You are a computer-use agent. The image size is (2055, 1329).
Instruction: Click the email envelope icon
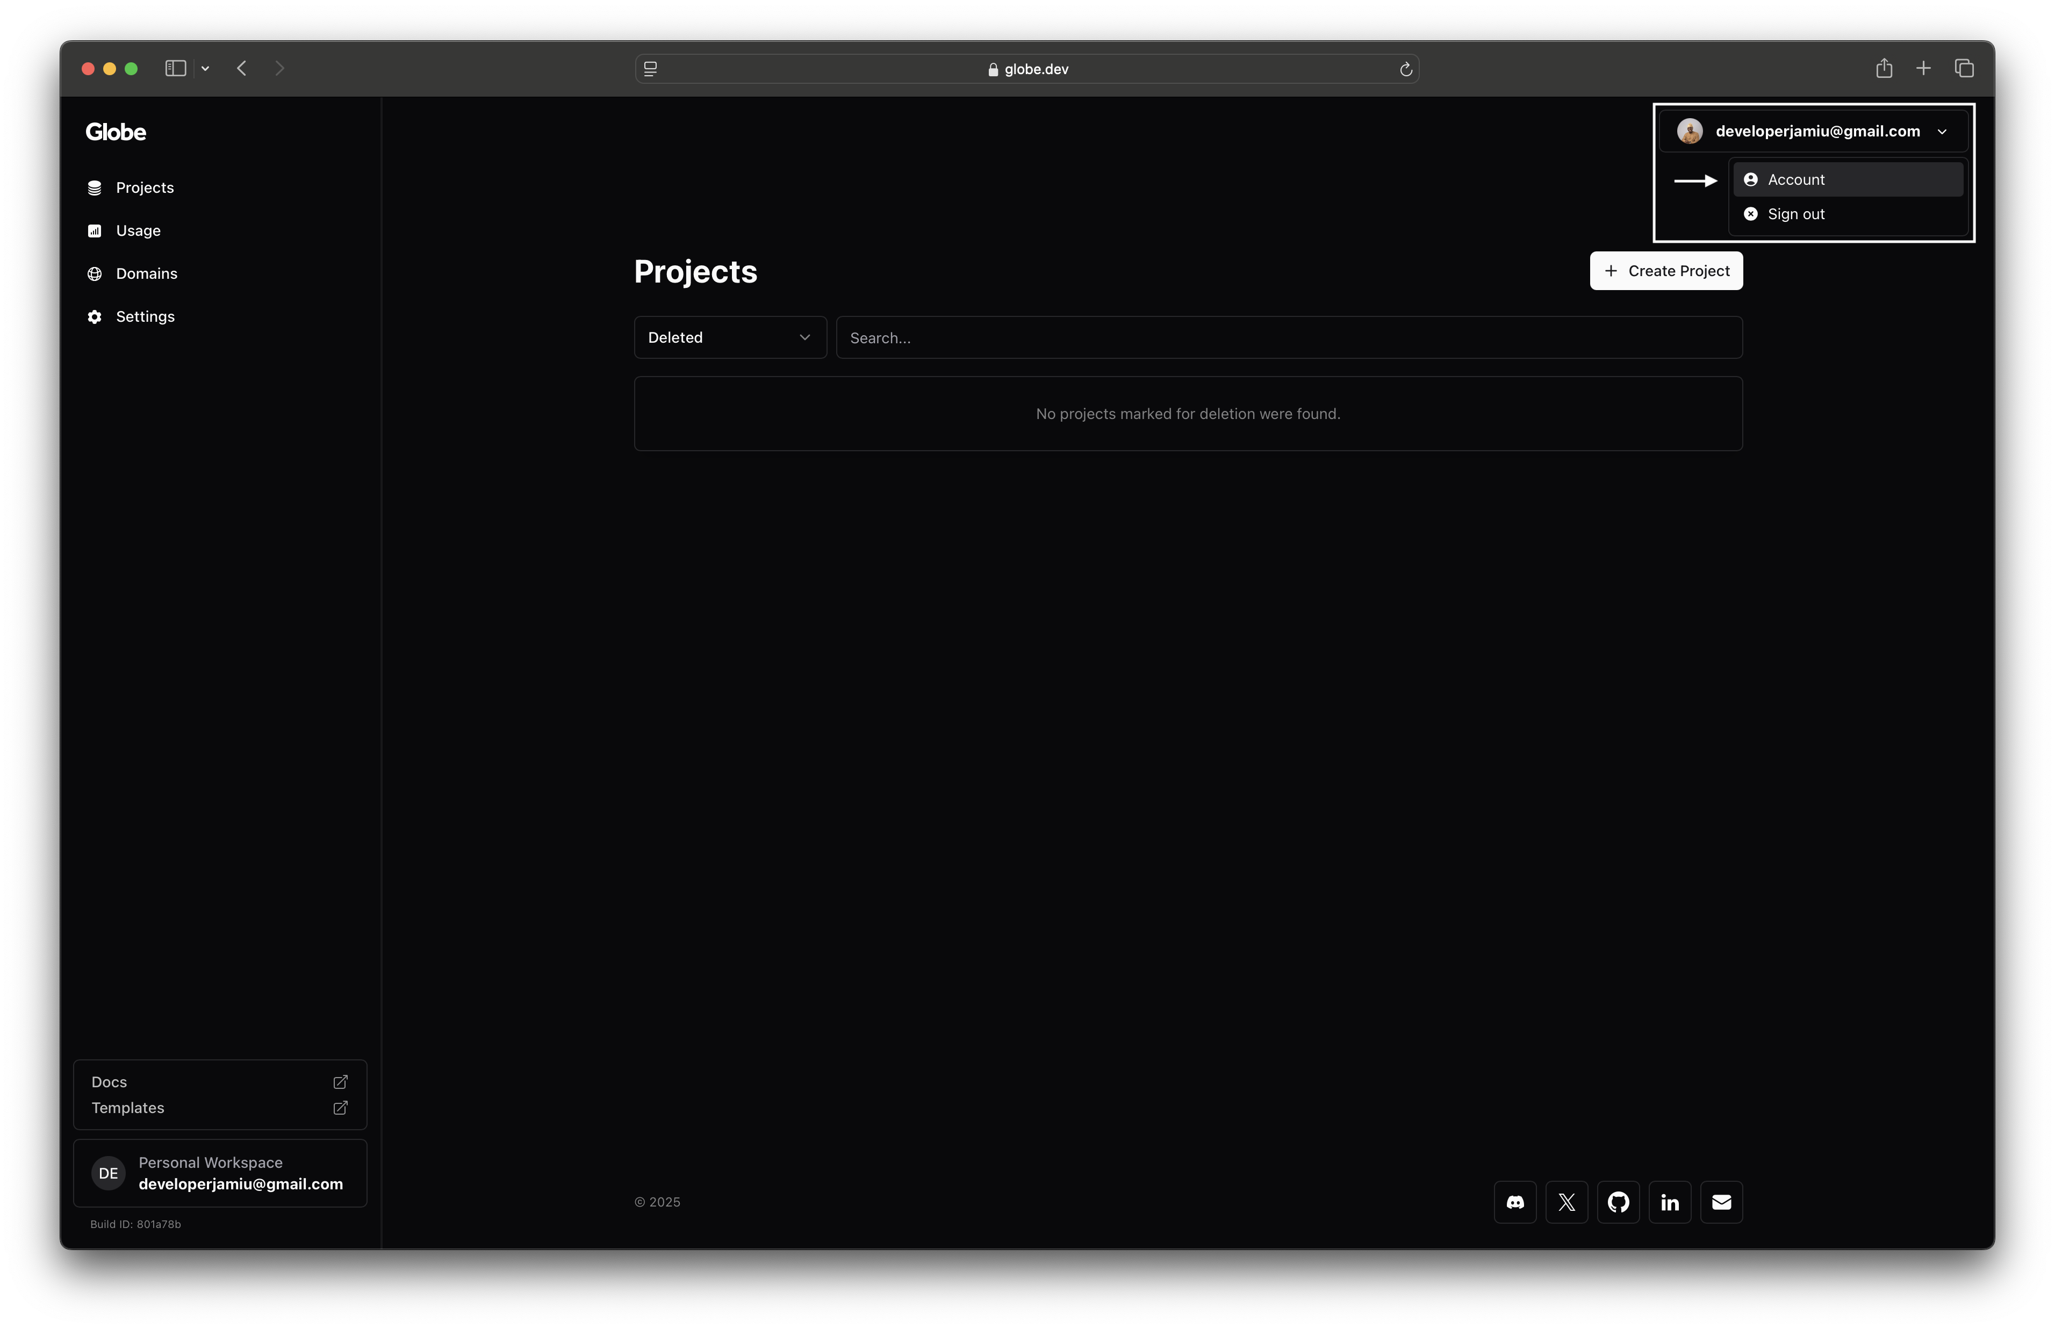(x=1721, y=1202)
